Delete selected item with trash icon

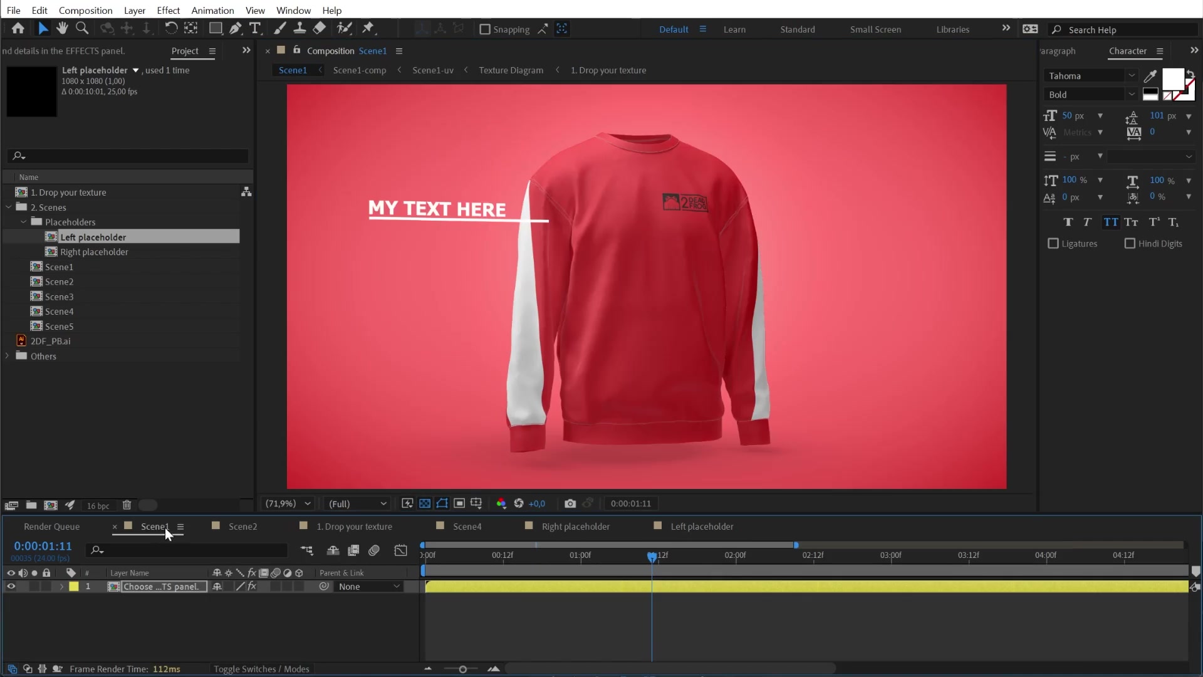pyautogui.click(x=127, y=505)
